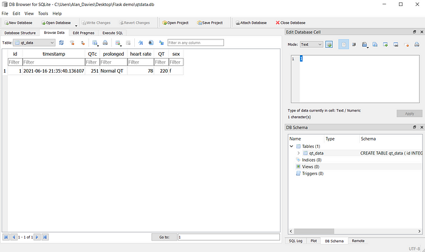Switch to the Execute SQL tab
Screen dimensions: 425x252
click(112, 33)
